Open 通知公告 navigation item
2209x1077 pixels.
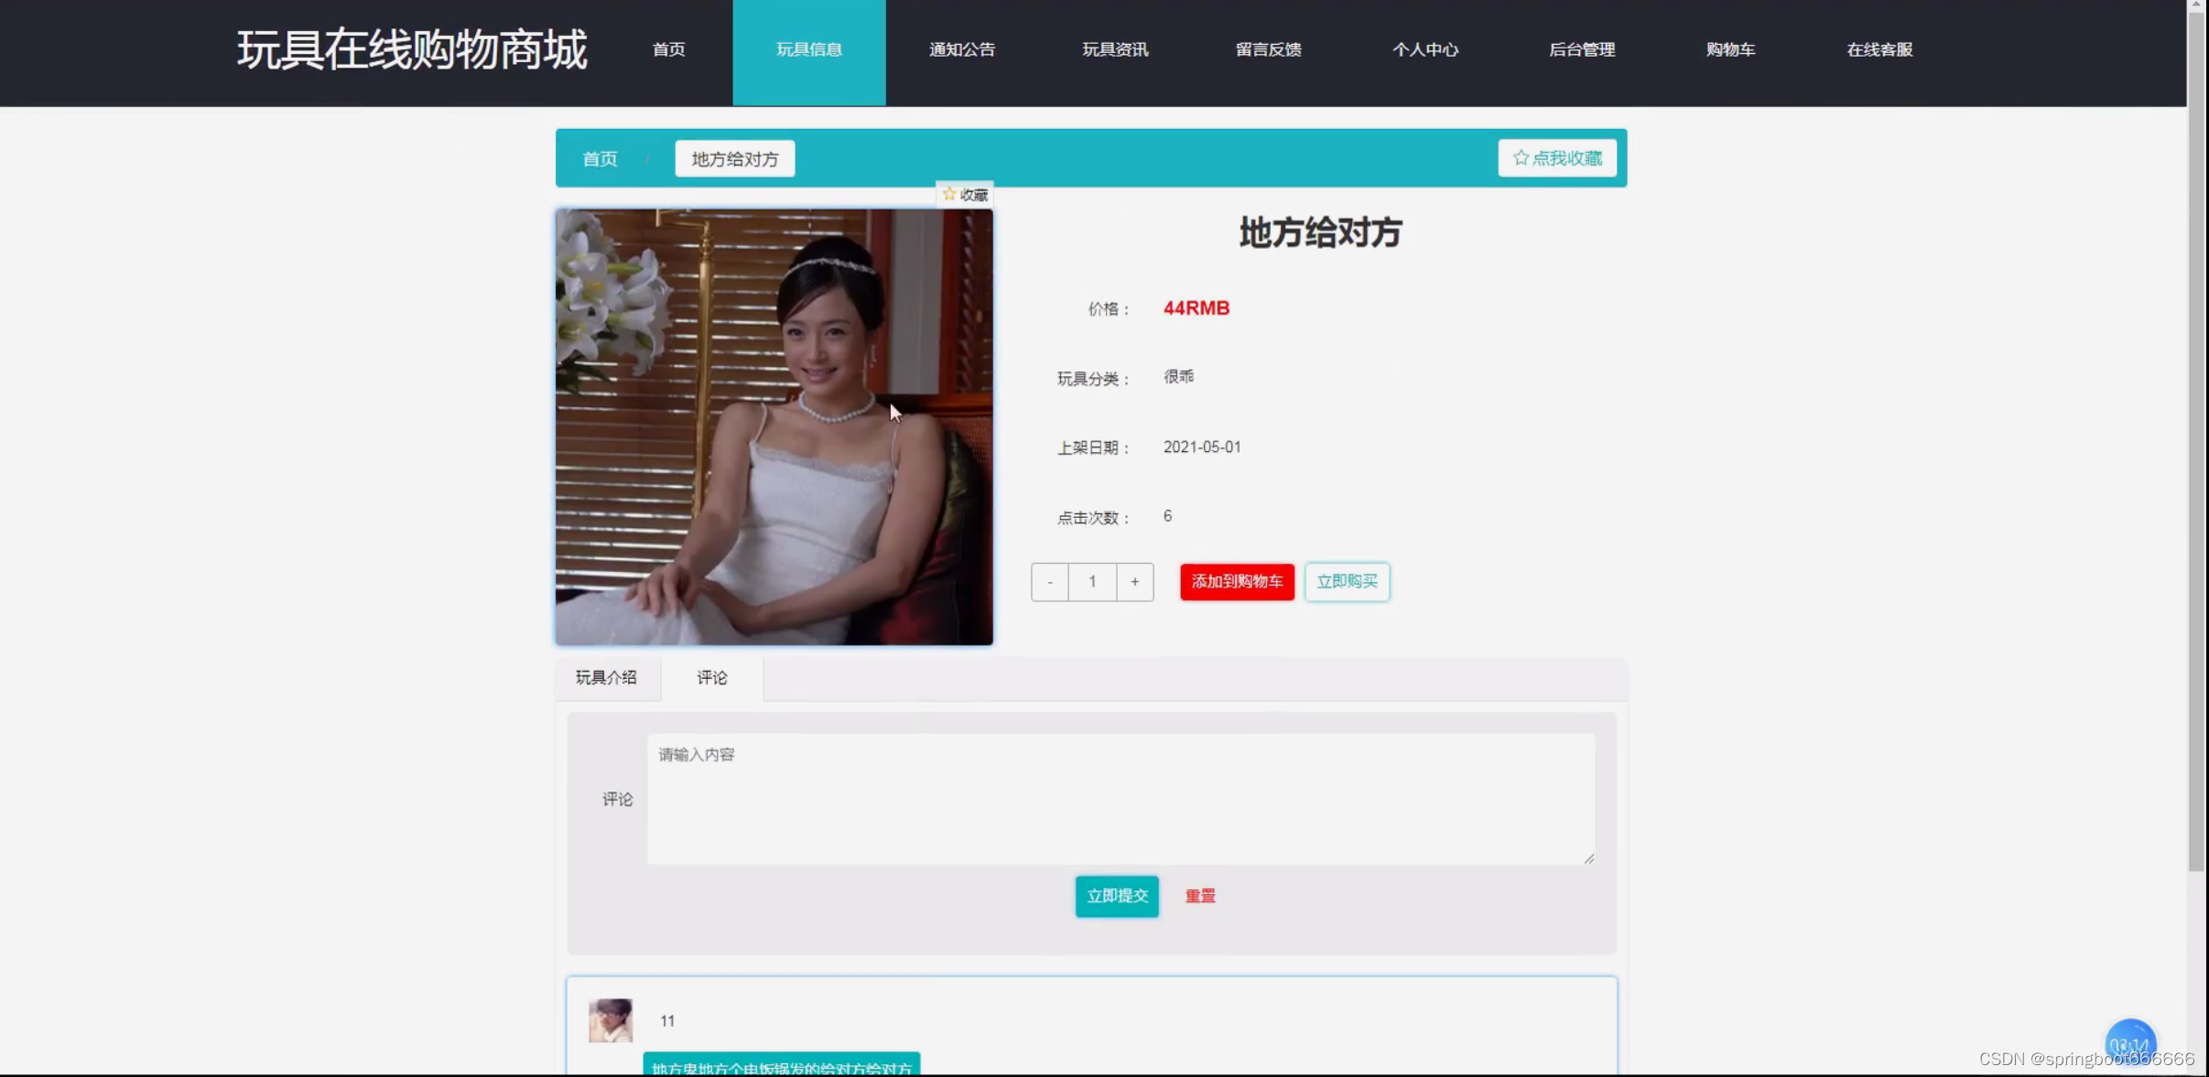click(961, 50)
